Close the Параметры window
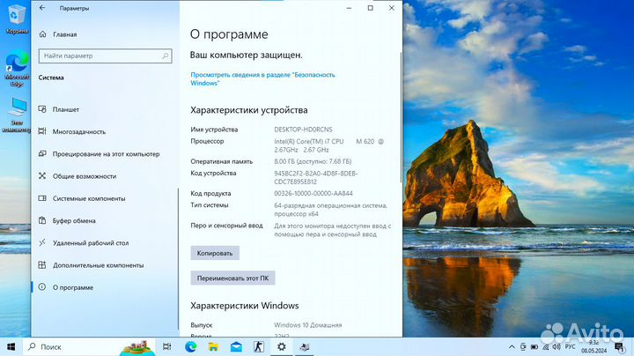The height and width of the screenshot is (356, 634). coord(391,8)
